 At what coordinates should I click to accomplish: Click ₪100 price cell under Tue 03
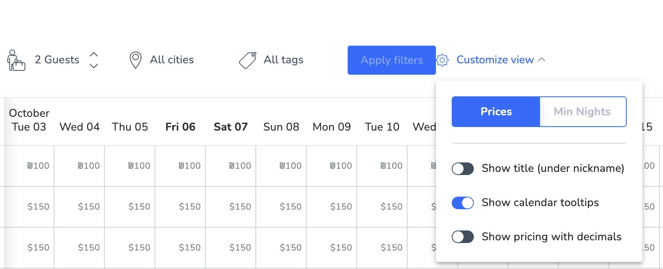tap(38, 166)
